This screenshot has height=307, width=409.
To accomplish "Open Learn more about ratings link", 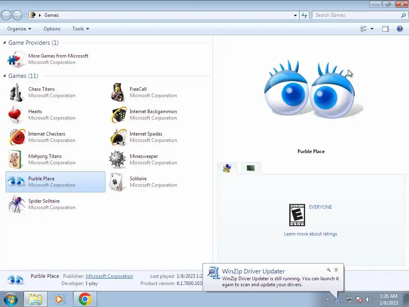I will [310, 234].
